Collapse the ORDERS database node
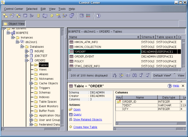Image resolution: width=188 pixels, height=137 pixels. [27, 60]
